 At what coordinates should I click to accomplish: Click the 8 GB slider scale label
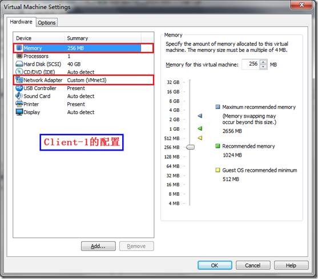point(174,101)
